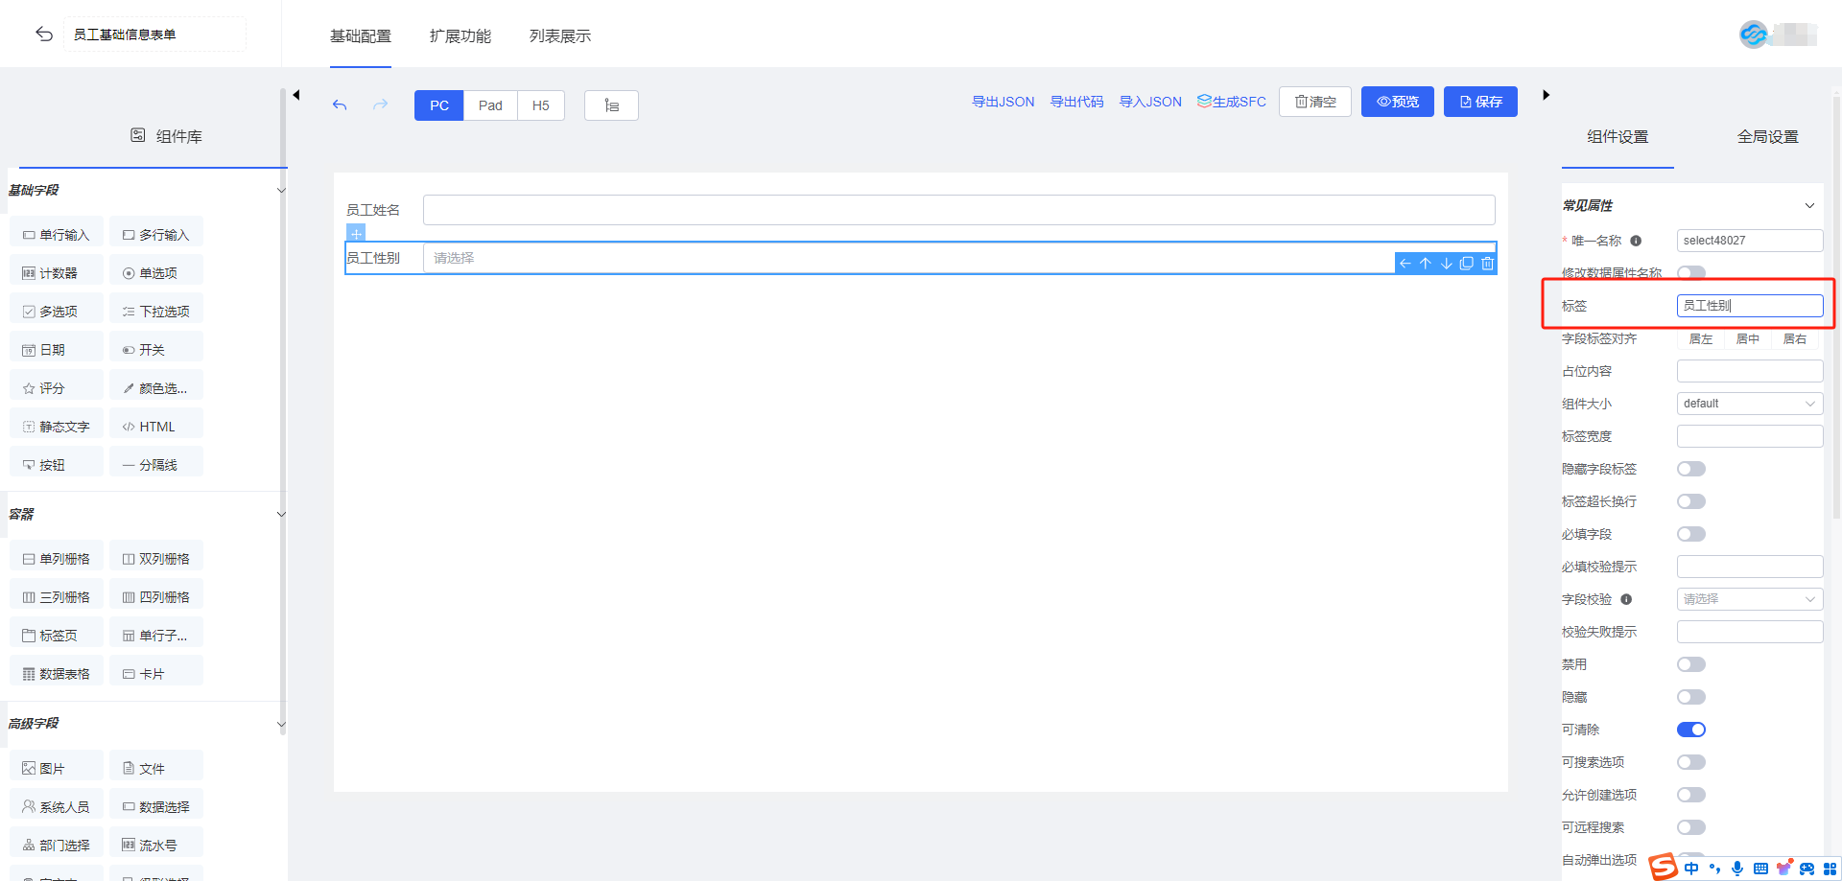The image size is (1842, 881).
Task: Delete the selected 员工性别 field via trash icon
Action: pyautogui.click(x=1487, y=264)
